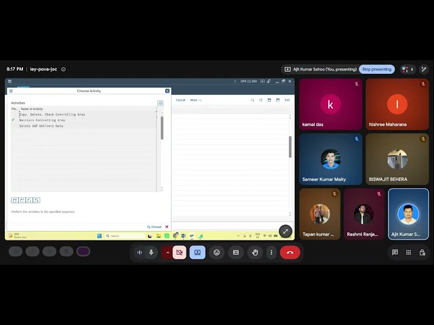
Task: Click Stop presenting
Action: tap(377, 69)
